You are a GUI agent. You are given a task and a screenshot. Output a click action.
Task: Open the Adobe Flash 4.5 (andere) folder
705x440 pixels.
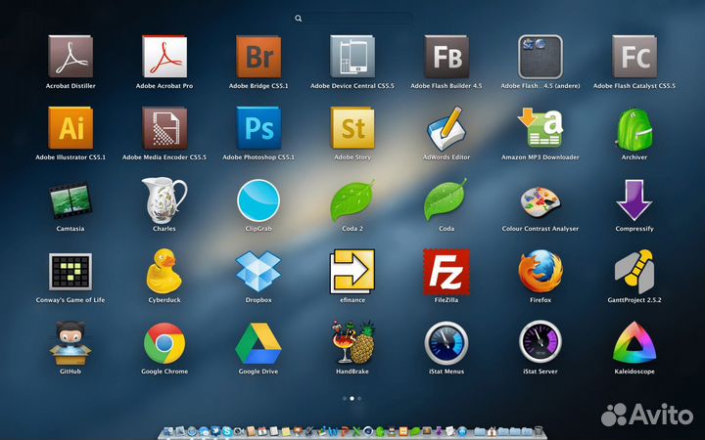point(540,57)
